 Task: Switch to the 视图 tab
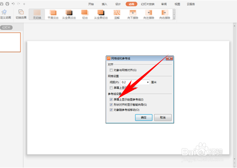coord(177,4)
